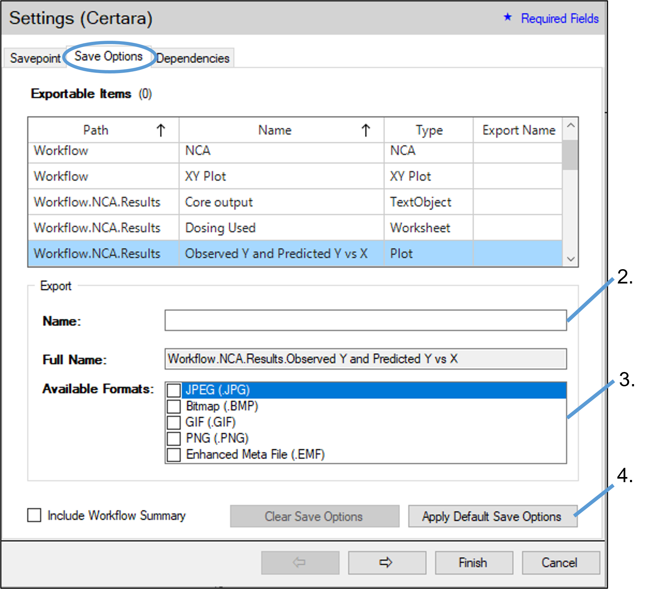The height and width of the screenshot is (589, 648).
Task: Select the Enhanced Meta File (.EMF) checkbox
Action: point(174,455)
